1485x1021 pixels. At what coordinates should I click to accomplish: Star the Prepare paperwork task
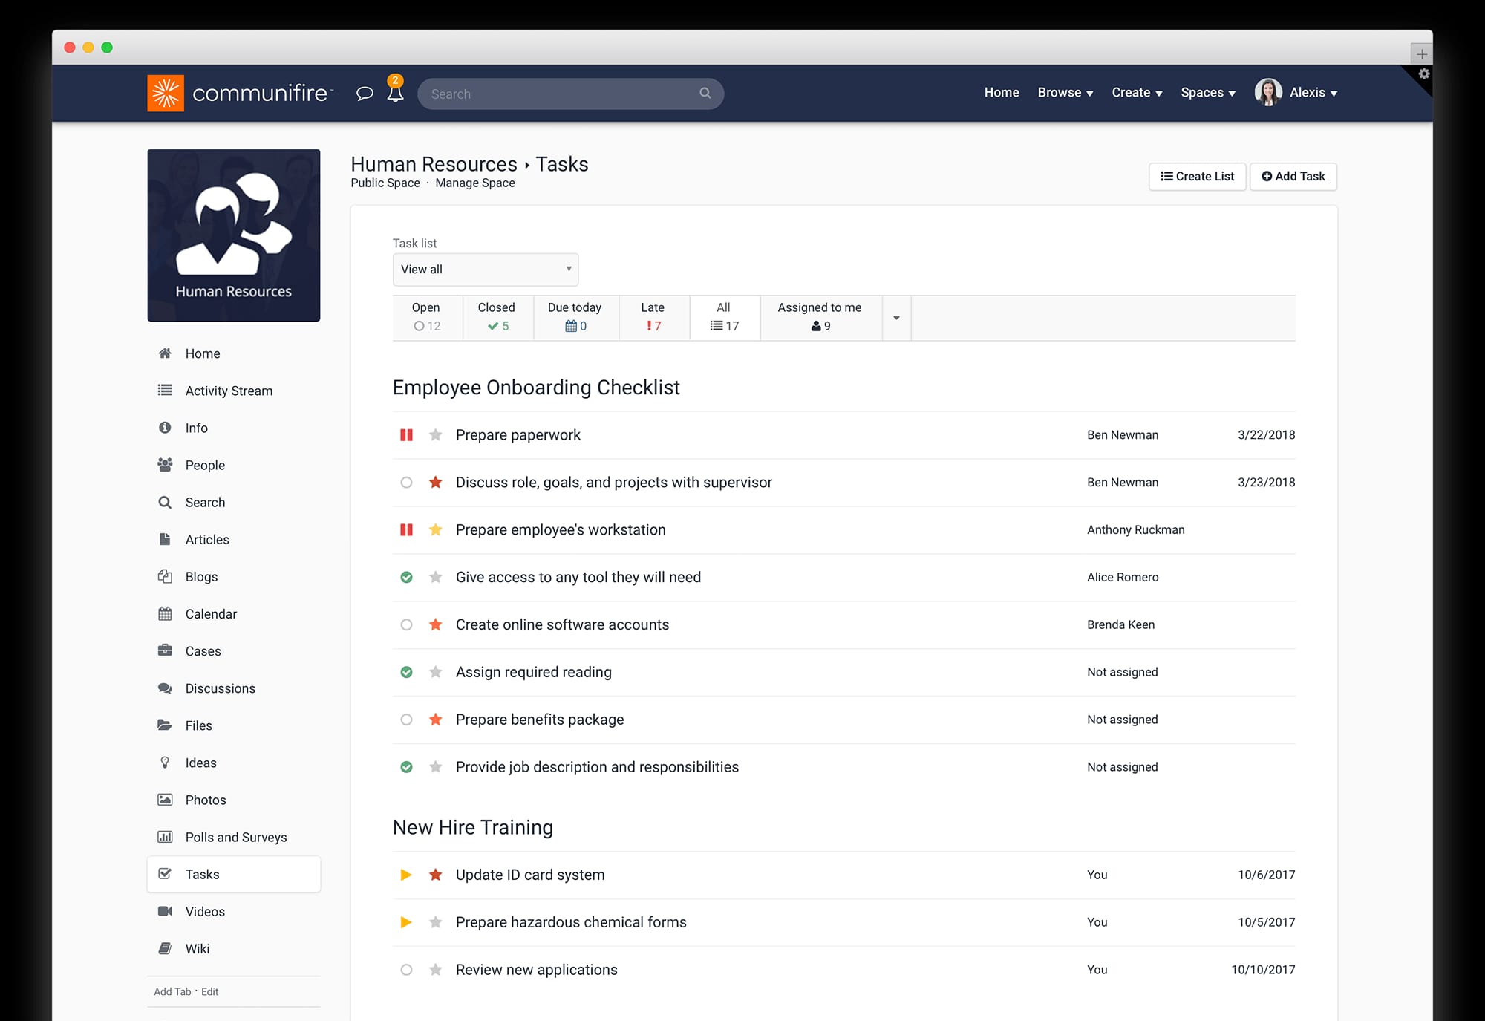436,434
